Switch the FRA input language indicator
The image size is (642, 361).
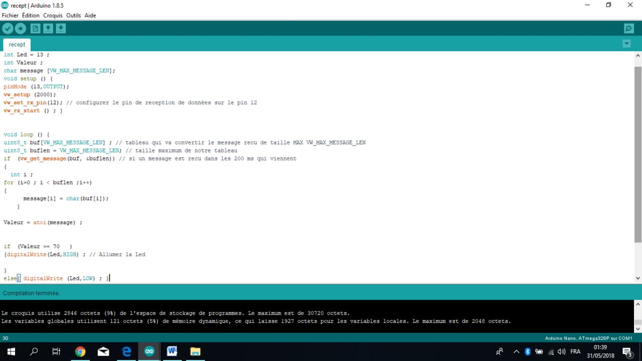(575, 351)
